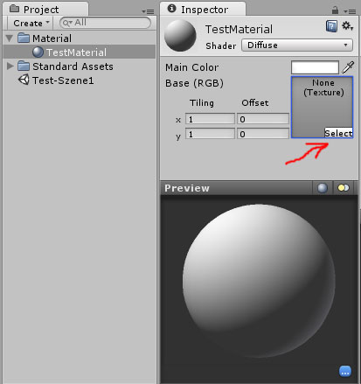Viewport: 361px width, 384px height.
Task: Click the blue ellipsis icon in preview
Action: tap(345, 372)
